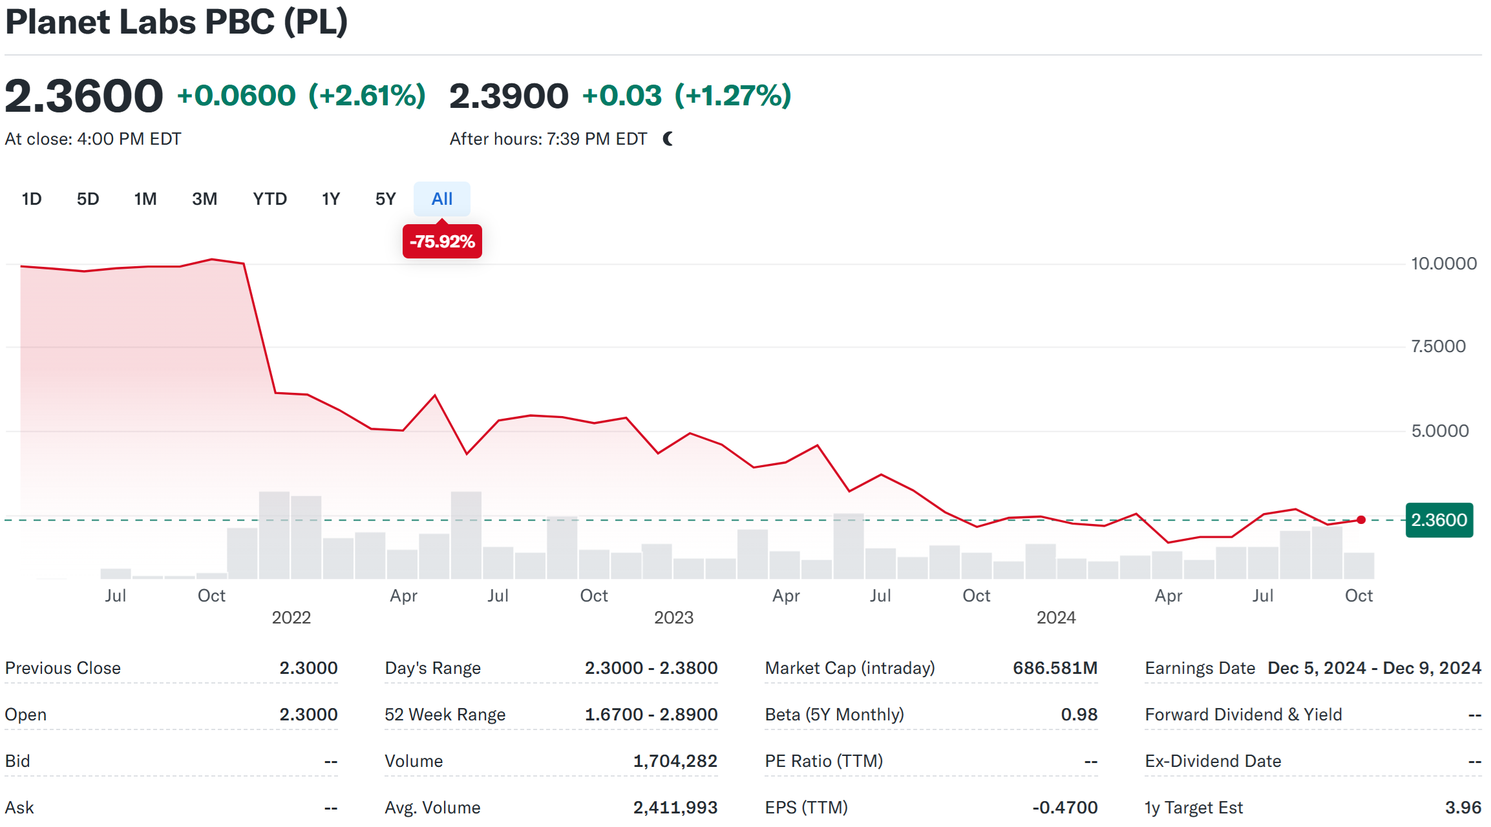Switch chart to 3M range

[x=204, y=199]
